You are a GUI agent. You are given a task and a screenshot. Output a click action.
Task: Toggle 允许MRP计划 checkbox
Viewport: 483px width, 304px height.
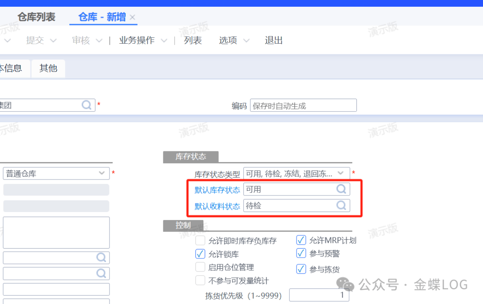click(x=301, y=240)
